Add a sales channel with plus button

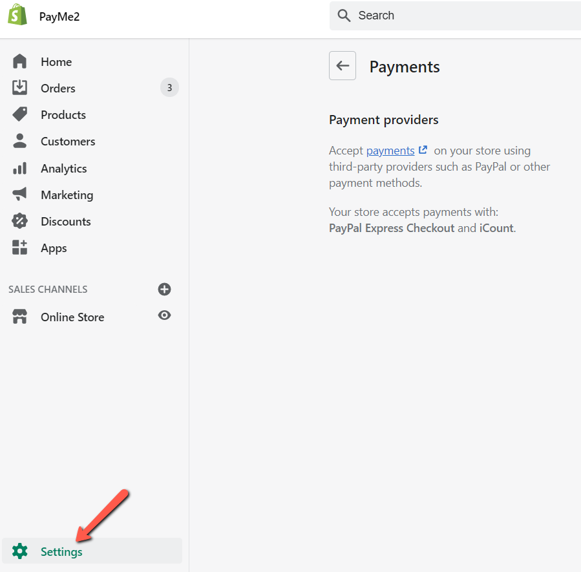tap(165, 289)
